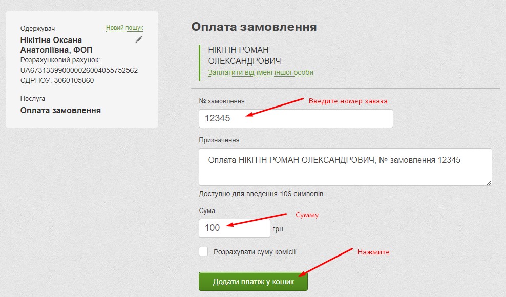The height and width of the screenshot is (297, 506).
Task: Click the Одержувач label in sidebar
Action: 38,28
